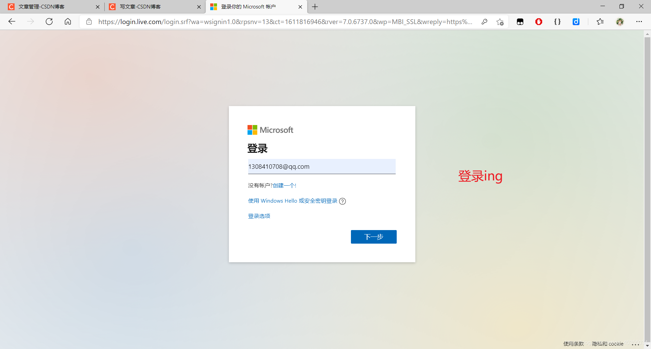This screenshot has width=651, height=349.
Task: Click the scrollbar down arrow
Action: (647, 346)
